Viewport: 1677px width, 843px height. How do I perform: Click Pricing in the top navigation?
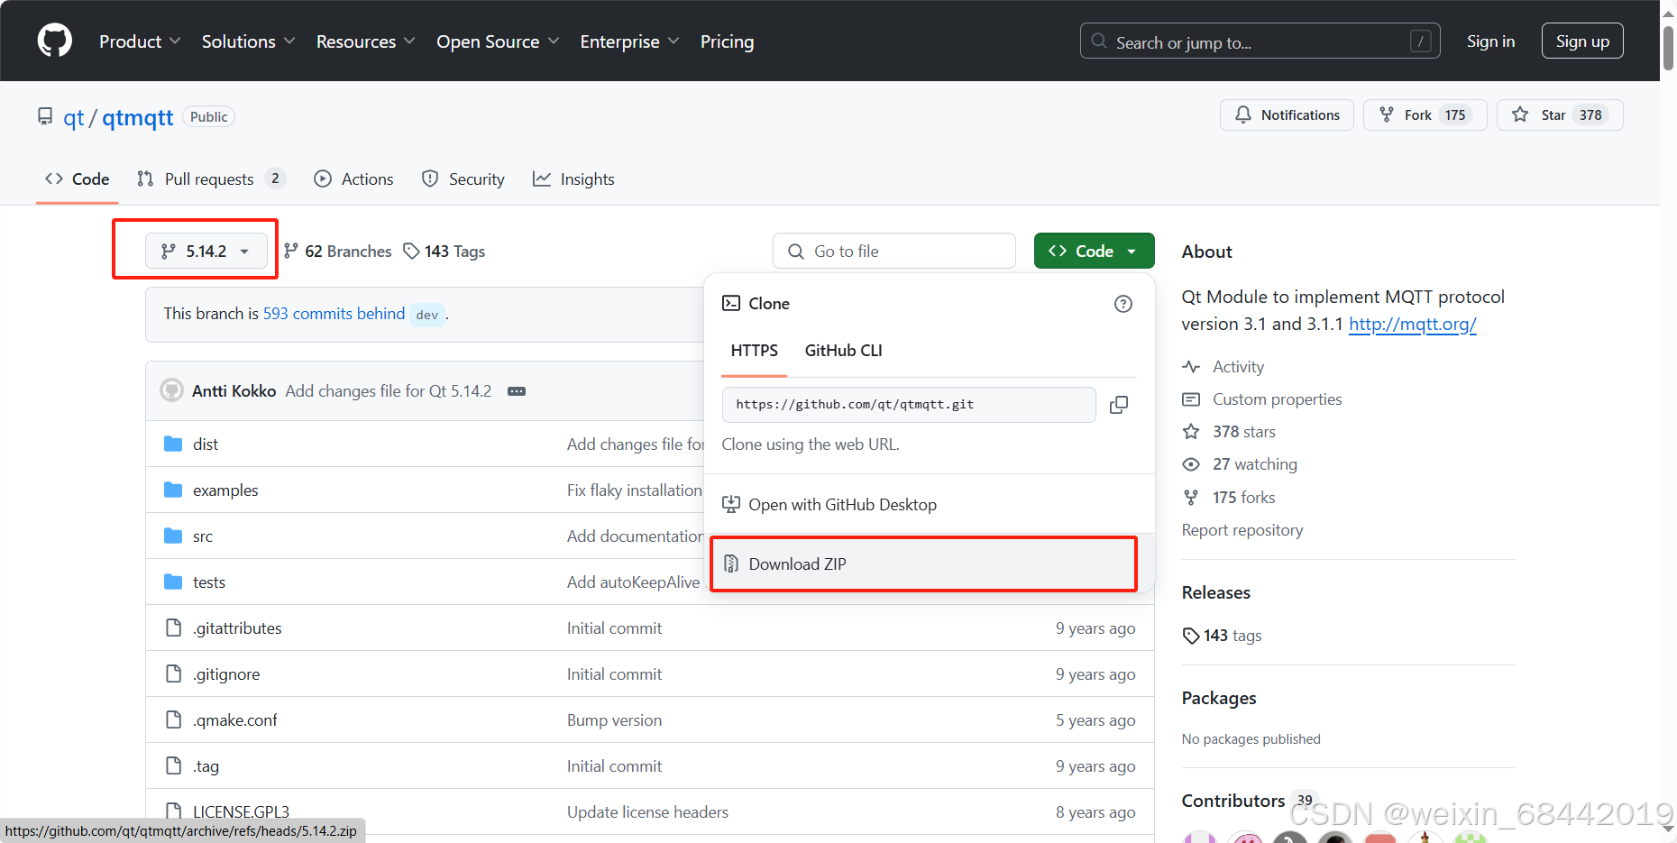[727, 41]
